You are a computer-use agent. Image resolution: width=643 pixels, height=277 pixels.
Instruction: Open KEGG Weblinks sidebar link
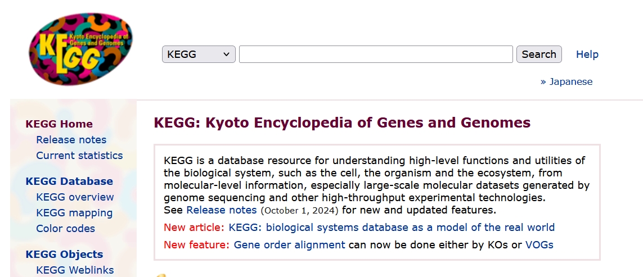tap(75, 270)
